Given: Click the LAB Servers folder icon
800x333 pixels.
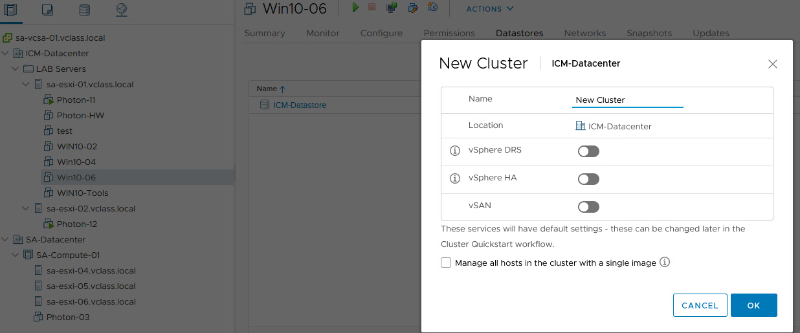Looking at the screenshot, I should (x=28, y=69).
